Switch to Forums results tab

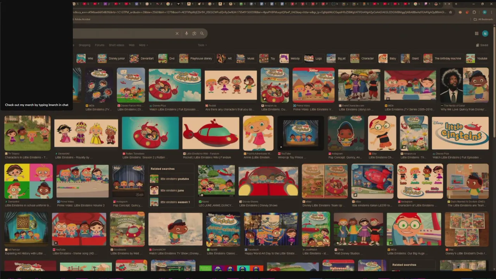(x=100, y=45)
